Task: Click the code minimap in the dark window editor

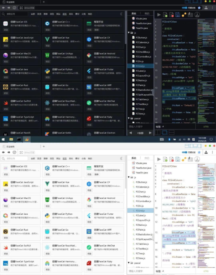Action: 206,71
